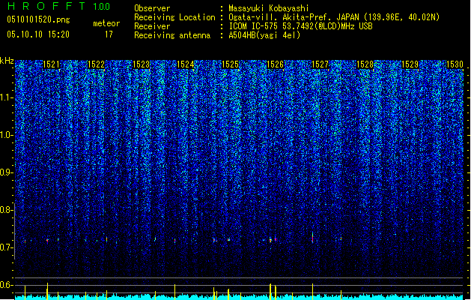Screen dimensions: 471x300
Task: Click the date stamp 05.10.10 15:20
Action: pos(38,34)
